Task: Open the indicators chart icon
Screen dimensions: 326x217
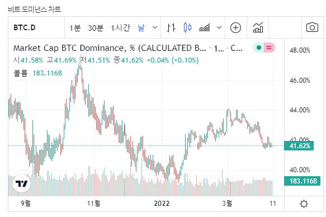Action: (258, 27)
